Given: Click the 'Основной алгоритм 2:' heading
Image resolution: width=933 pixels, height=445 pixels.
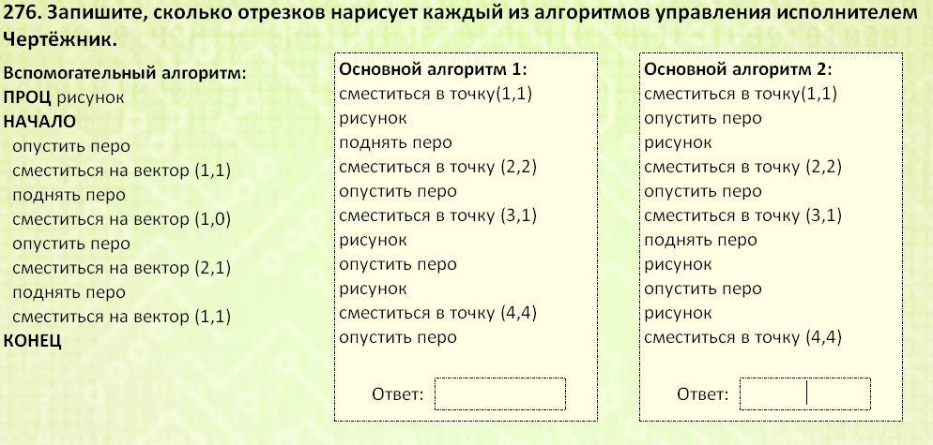Looking at the screenshot, I should (x=738, y=69).
